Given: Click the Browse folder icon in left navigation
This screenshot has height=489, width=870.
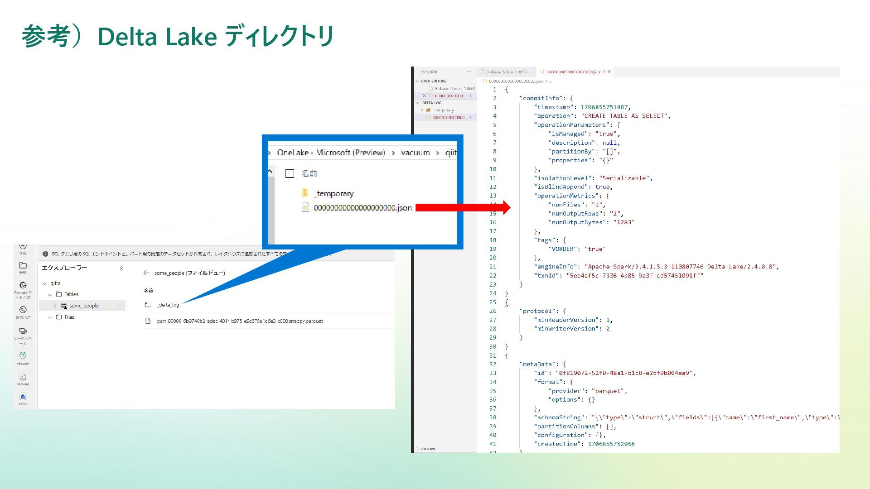Looking at the screenshot, I should (23, 266).
